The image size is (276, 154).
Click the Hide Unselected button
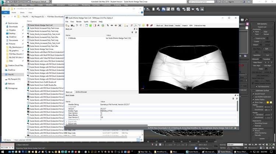[262, 75]
